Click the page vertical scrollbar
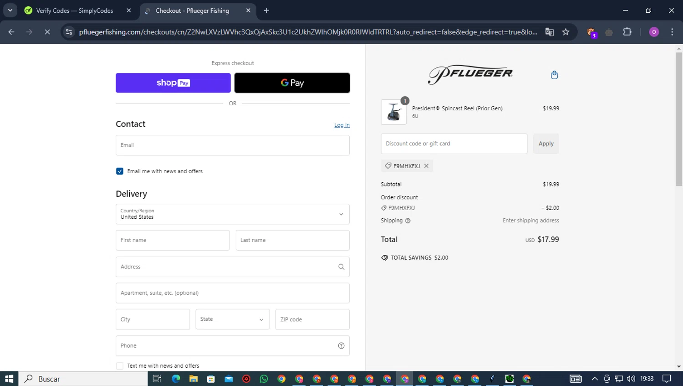The height and width of the screenshot is (386, 683). 679,119
